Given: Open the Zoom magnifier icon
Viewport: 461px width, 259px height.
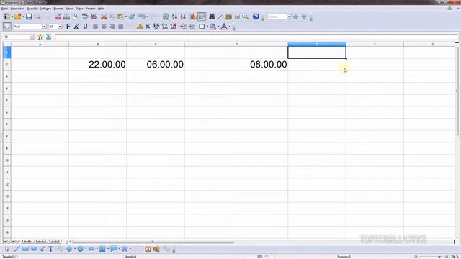Looking at the screenshot, I should [246, 17].
